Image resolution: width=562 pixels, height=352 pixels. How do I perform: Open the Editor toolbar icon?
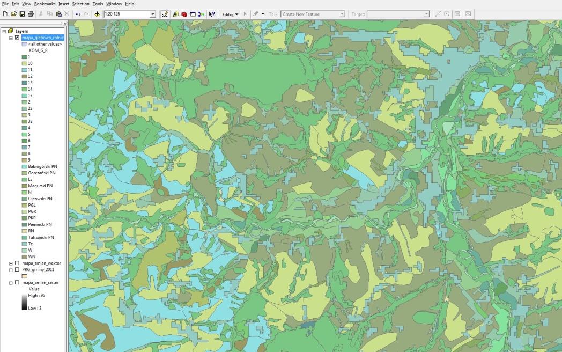tap(165, 14)
